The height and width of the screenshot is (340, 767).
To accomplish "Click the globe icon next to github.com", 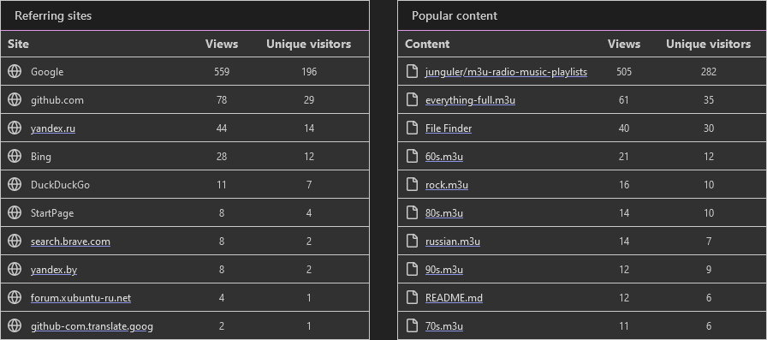I will 15,99.
